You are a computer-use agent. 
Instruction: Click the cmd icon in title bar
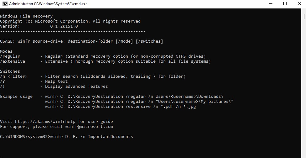click(5, 4)
